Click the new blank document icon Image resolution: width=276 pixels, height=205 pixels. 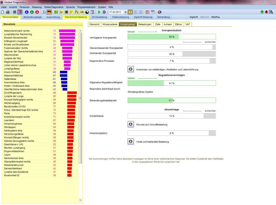[x=3, y=12]
